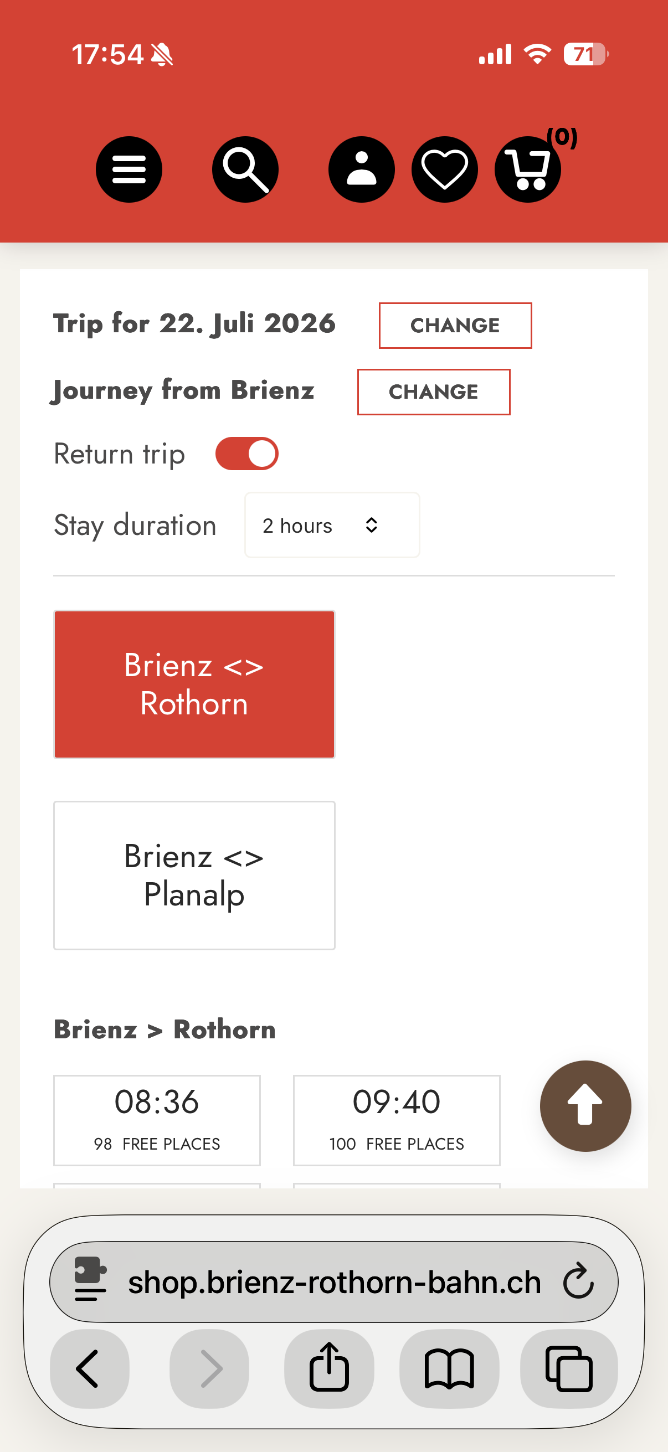Reload the page in Safari
668x1452 pixels.
578,1282
